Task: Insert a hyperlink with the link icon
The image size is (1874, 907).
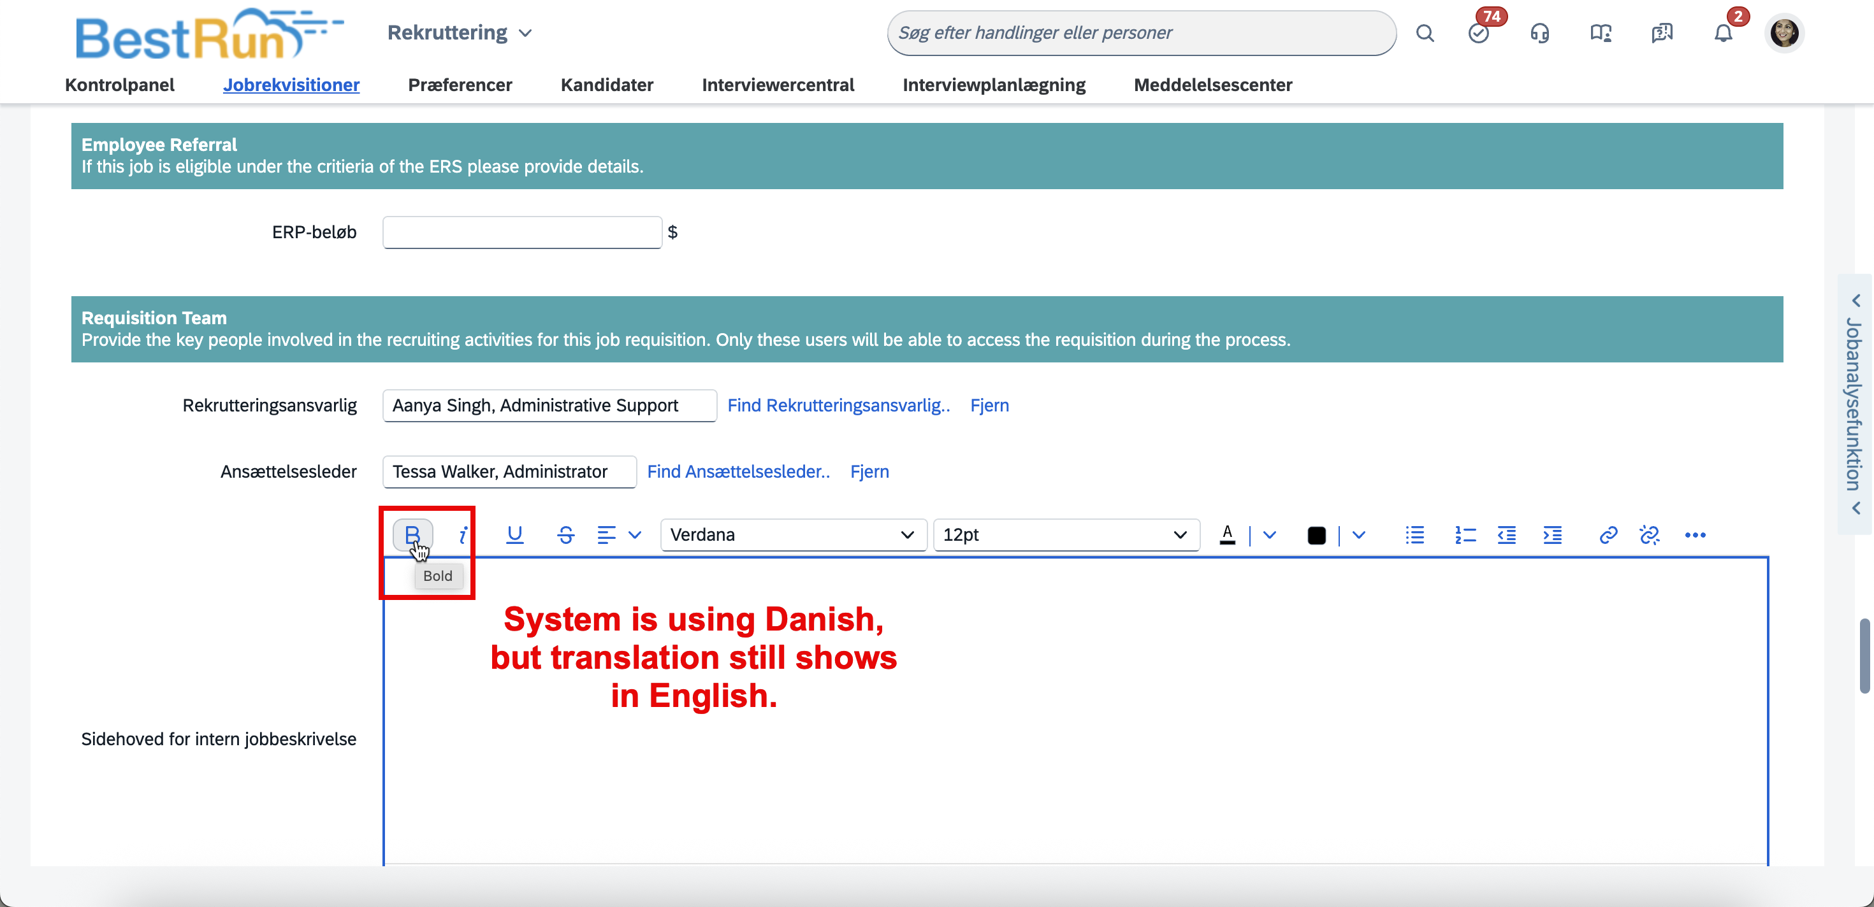Action: [x=1608, y=535]
